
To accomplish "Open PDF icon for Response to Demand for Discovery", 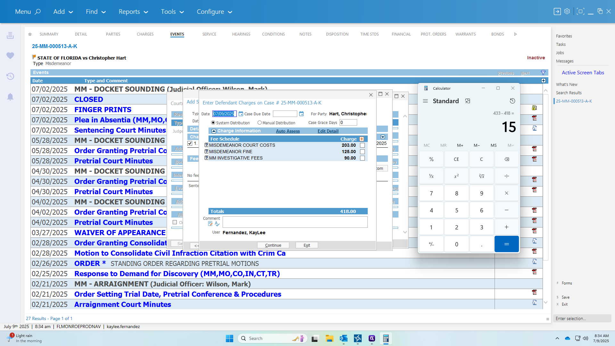I will tap(534, 272).
